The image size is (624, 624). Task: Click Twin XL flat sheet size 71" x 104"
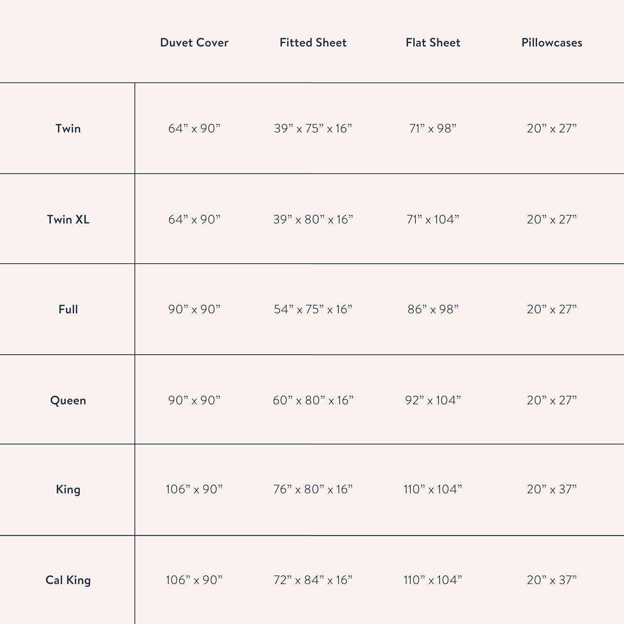click(x=433, y=219)
